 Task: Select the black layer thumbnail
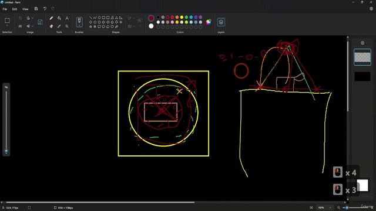[362, 77]
